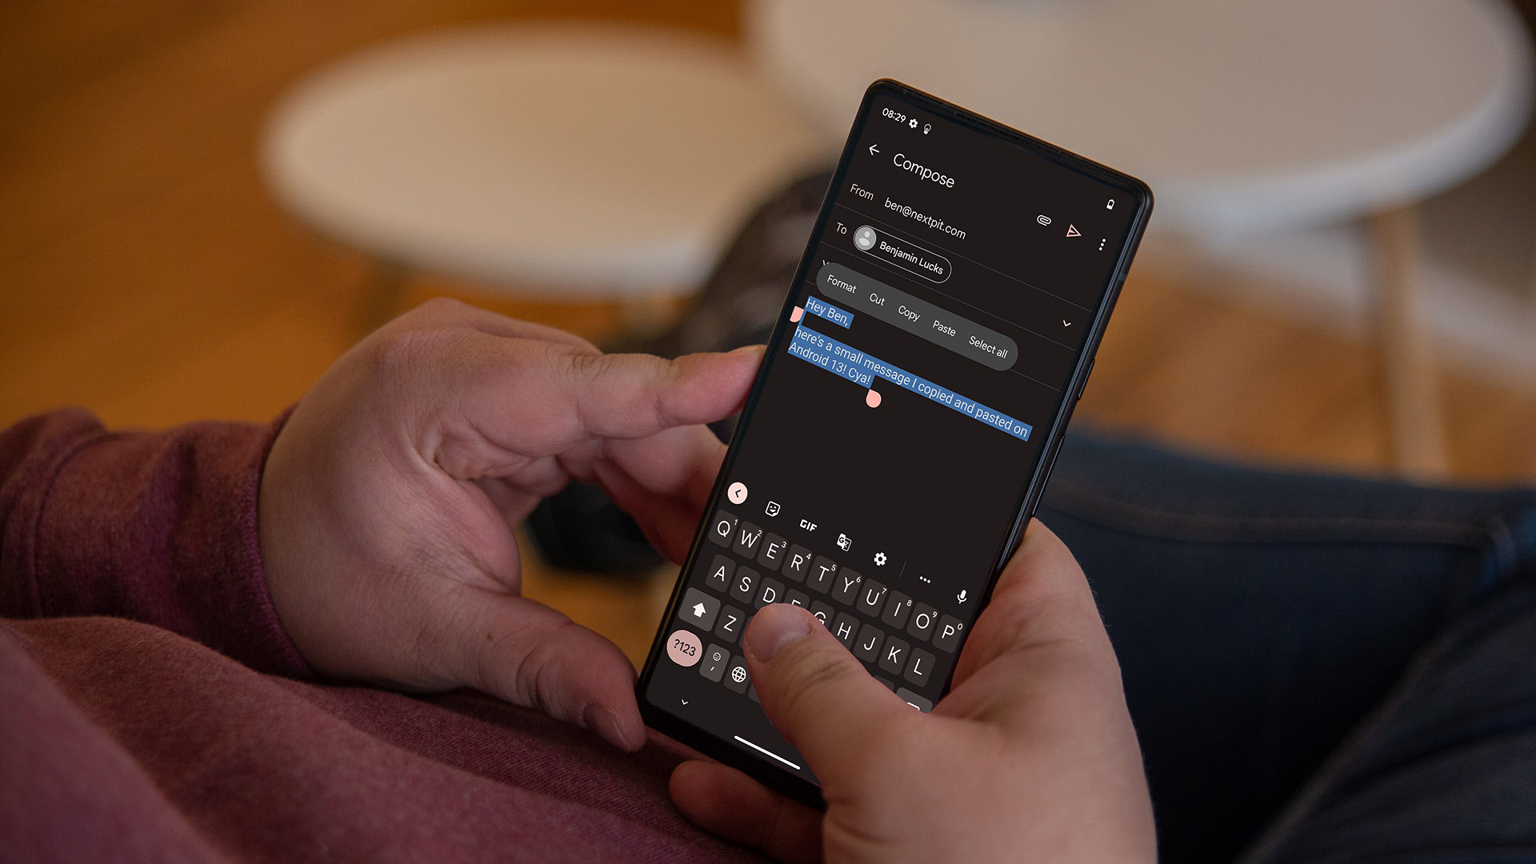Tap the attachment icon to add file

click(x=1043, y=219)
